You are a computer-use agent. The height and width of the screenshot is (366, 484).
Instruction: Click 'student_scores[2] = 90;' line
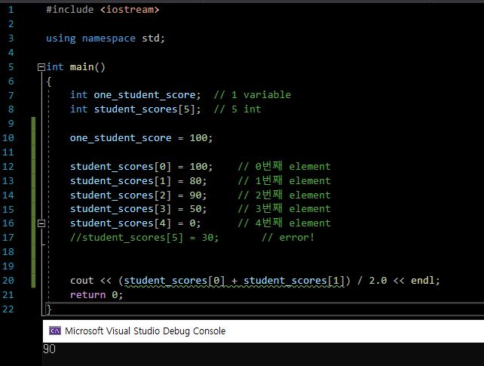138,195
